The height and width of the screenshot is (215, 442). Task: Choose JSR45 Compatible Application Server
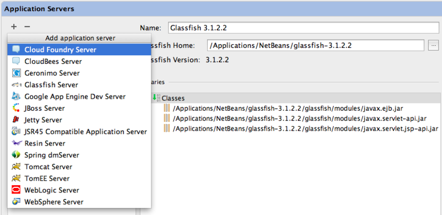pyautogui.click(x=79, y=132)
